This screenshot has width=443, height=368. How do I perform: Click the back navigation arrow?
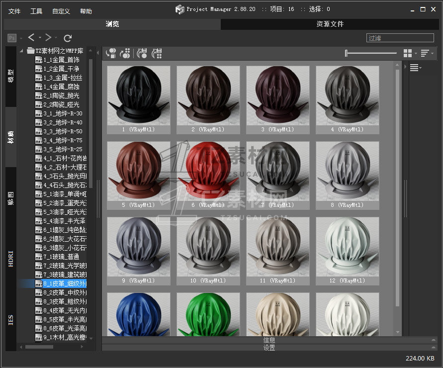point(31,38)
